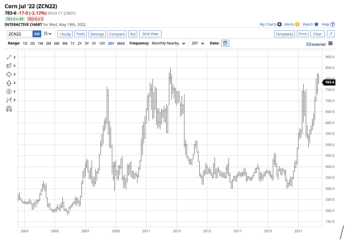Open the date calendar picker icon

click(x=225, y=43)
